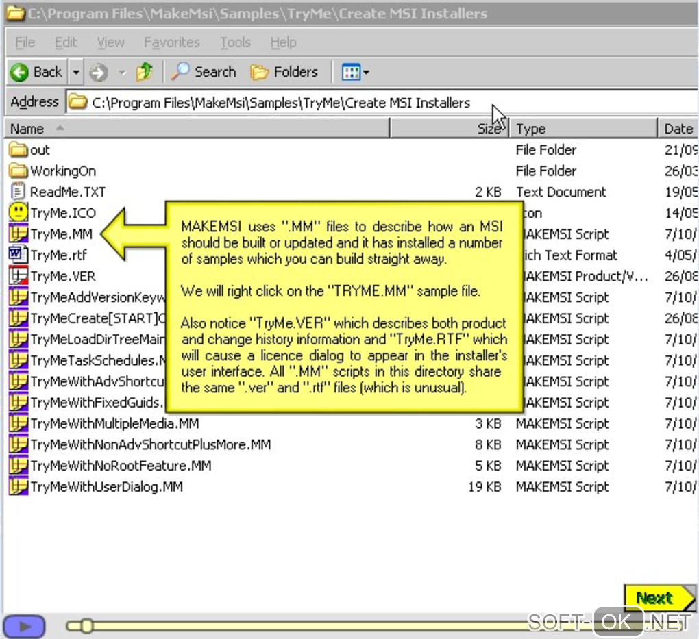Image resolution: width=699 pixels, height=639 pixels.
Task: Sort by the Size column header
Action: click(450, 129)
